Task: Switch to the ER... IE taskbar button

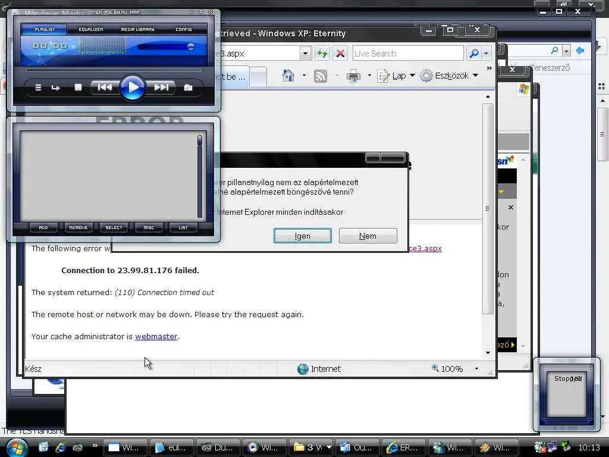Action: [x=403, y=447]
